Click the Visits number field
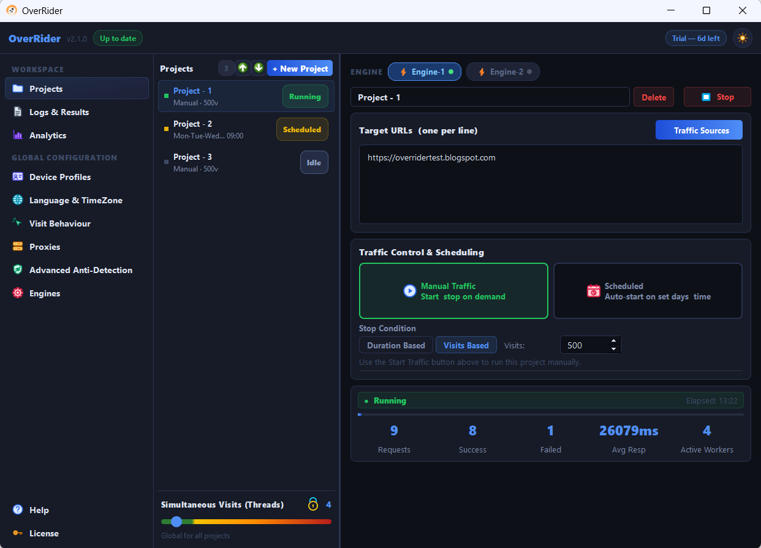The image size is (761, 548). coord(591,345)
